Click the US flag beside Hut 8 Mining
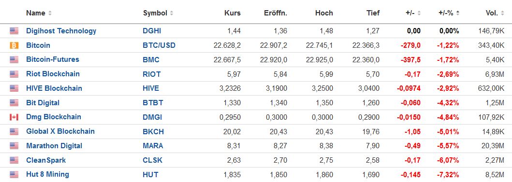The height and width of the screenshot is (182, 512). point(14,174)
